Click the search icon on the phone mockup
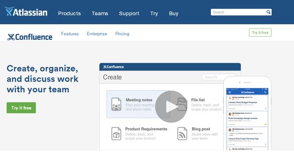The width and height of the screenshot is (294, 167). tap(265, 92)
